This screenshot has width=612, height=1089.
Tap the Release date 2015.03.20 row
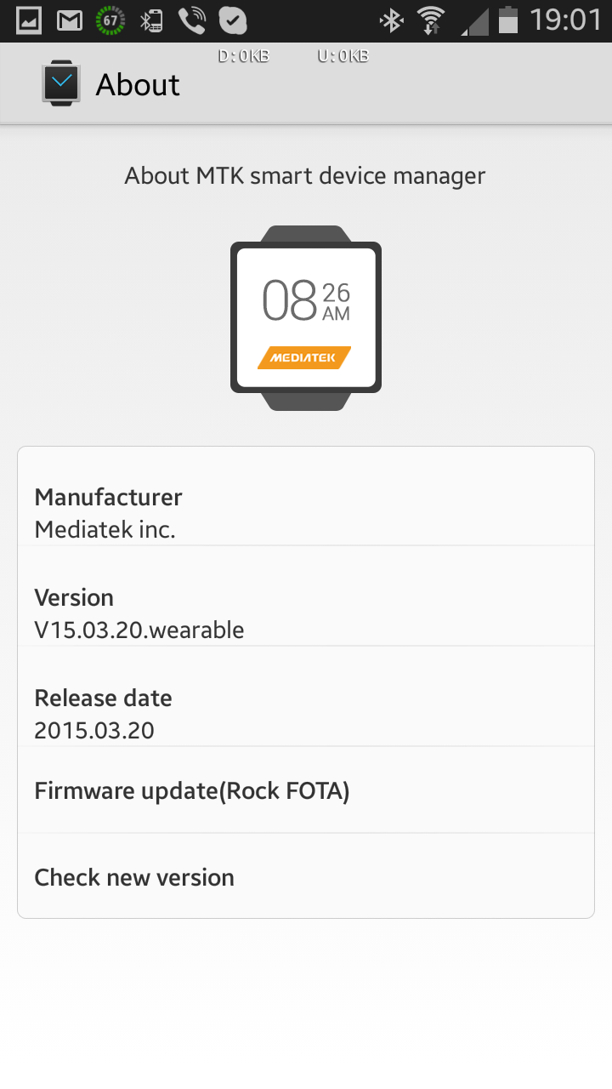click(306, 714)
